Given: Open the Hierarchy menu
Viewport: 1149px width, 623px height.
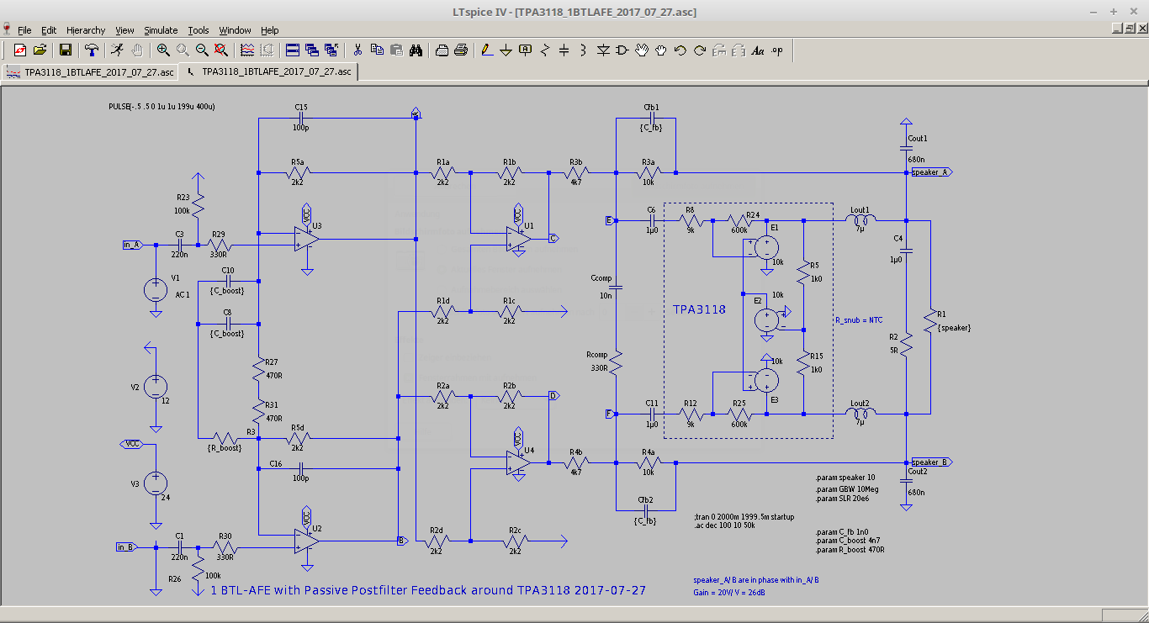Looking at the screenshot, I should (x=86, y=30).
